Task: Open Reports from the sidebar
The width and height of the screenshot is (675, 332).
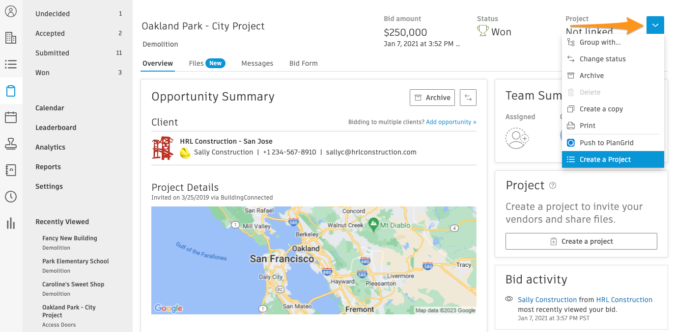Action: [48, 167]
